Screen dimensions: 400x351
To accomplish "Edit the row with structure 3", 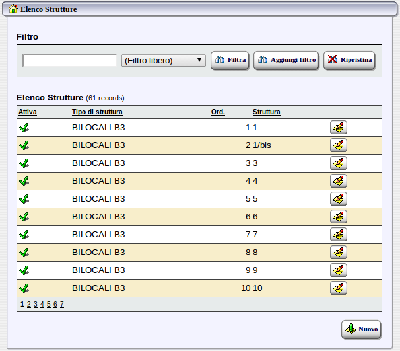I will (339, 163).
